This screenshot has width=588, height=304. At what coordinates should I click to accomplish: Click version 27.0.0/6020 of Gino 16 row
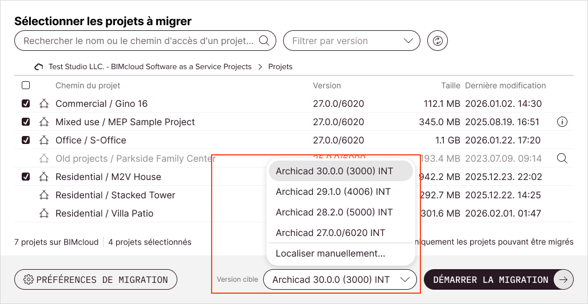(338, 103)
